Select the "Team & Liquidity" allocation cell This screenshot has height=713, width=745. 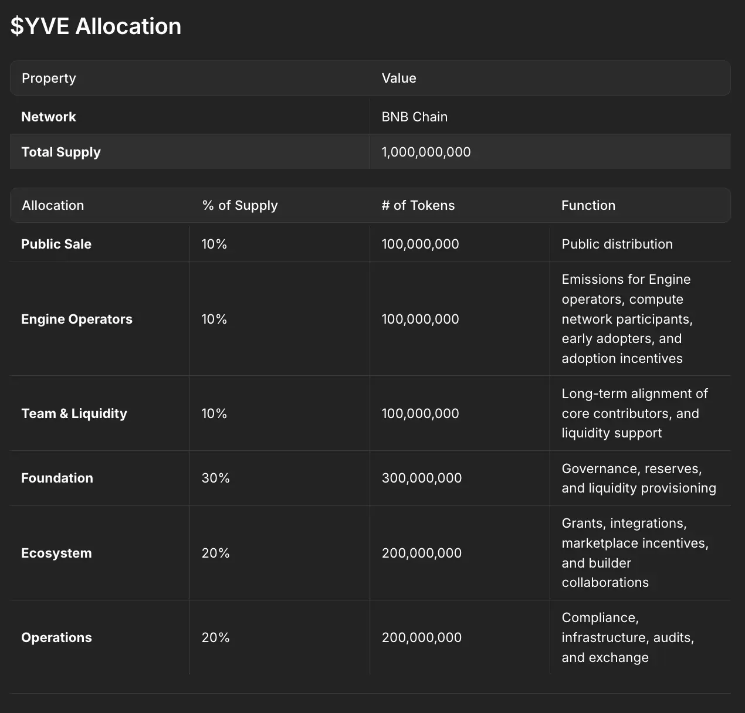point(74,413)
